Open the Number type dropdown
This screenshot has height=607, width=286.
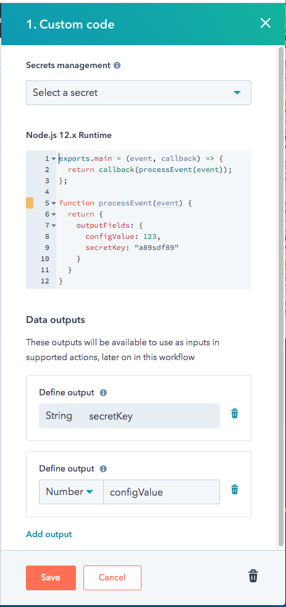click(71, 492)
